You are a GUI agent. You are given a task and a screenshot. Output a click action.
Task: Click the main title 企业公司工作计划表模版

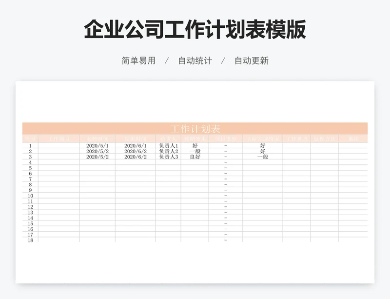[195, 30]
